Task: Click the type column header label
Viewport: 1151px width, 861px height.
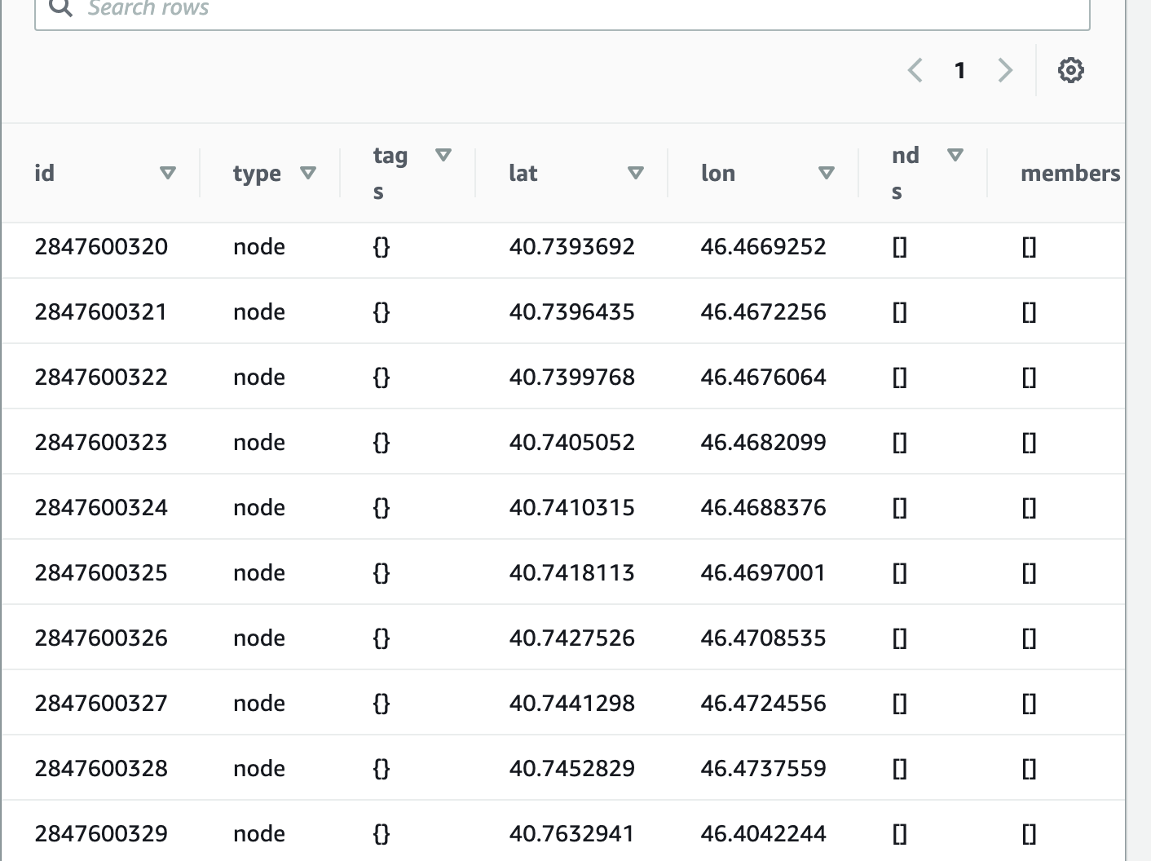Action: [257, 174]
